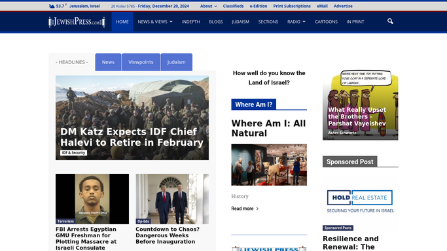Click Jerusalem, Israel weather location
Image resolution: width=447 pixels, height=251 pixels.
click(84, 6)
